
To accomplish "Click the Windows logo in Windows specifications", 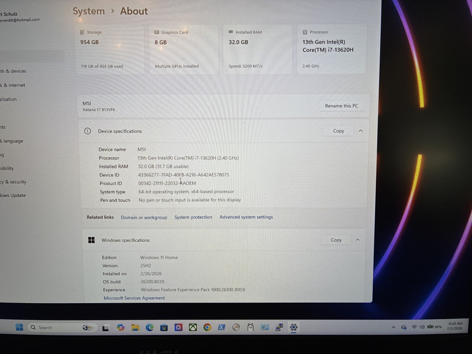I will [x=91, y=240].
